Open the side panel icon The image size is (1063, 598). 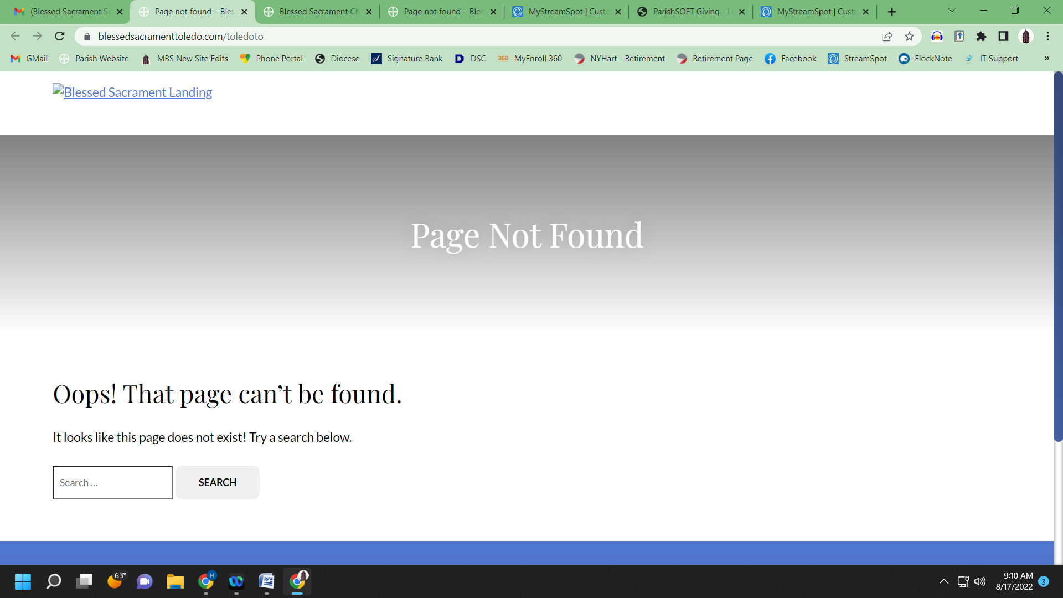point(1003,36)
